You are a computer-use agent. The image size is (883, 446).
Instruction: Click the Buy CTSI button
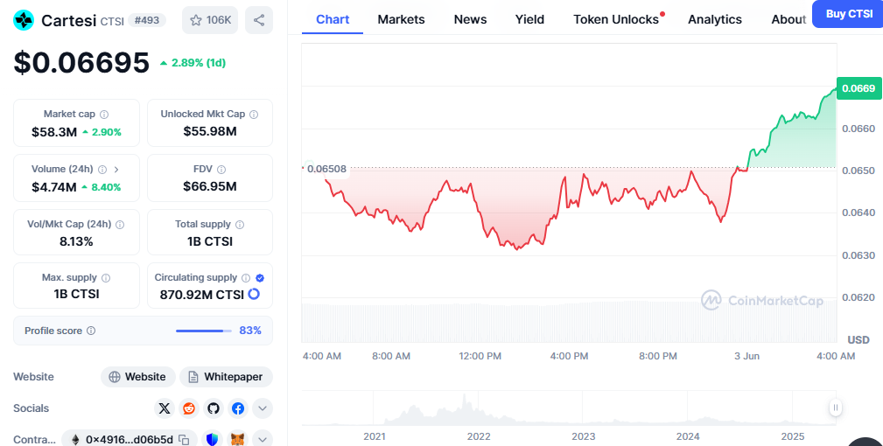click(847, 14)
